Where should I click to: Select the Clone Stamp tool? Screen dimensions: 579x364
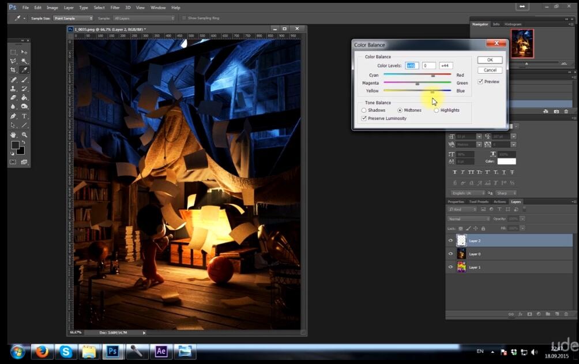(x=13, y=89)
